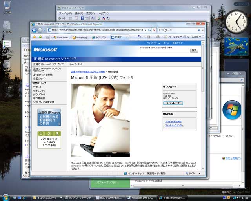Open the Print button dropdown arrow
The image size is (251, 201).
[162, 37]
